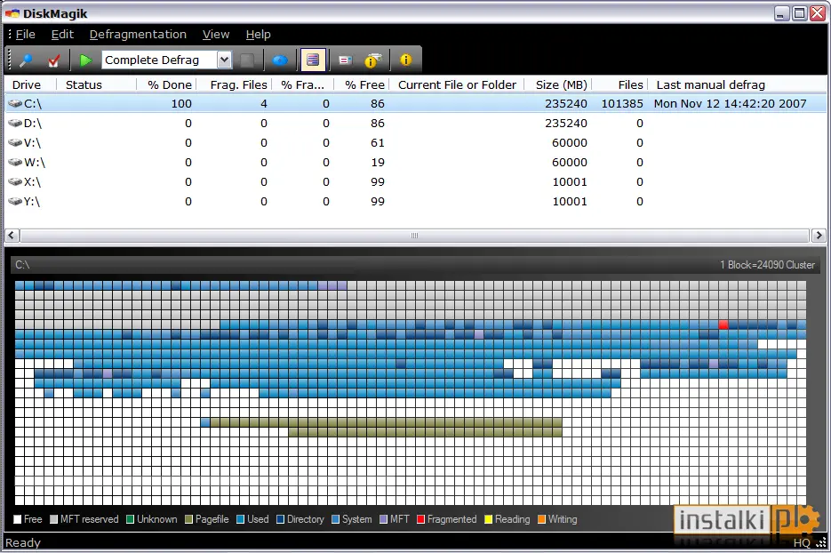Click the red checkmark toolbar icon

[53, 60]
